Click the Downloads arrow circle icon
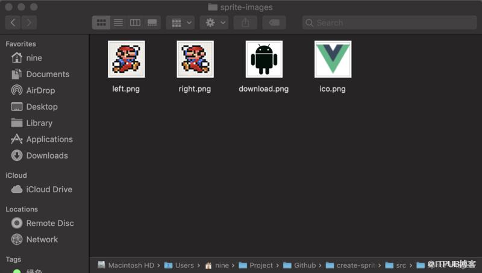 (17, 155)
